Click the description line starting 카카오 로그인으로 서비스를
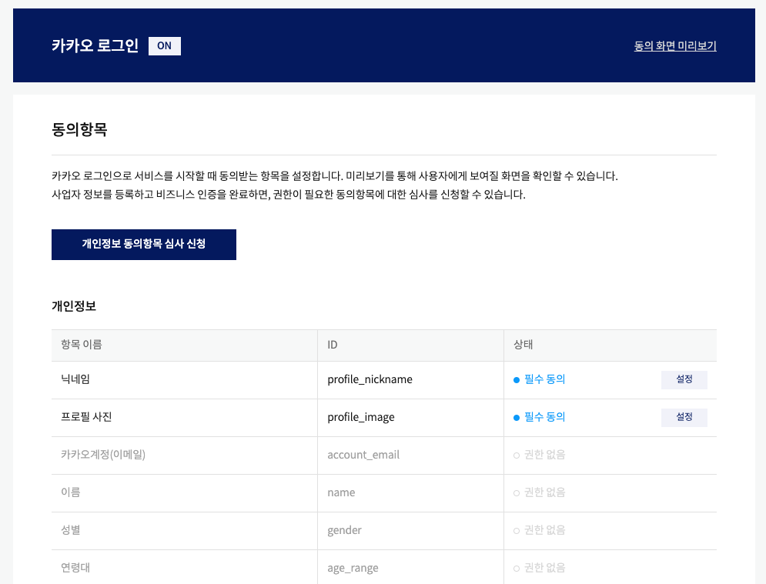This screenshot has height=584, width=766. 335,175
